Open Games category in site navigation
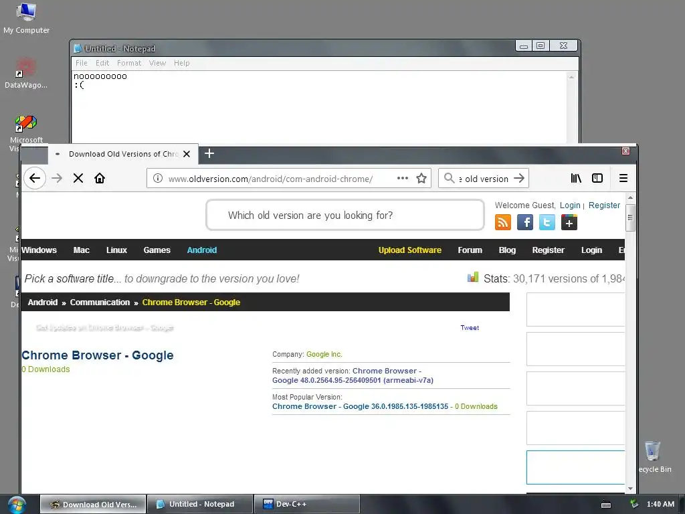 tap(157, 250)
